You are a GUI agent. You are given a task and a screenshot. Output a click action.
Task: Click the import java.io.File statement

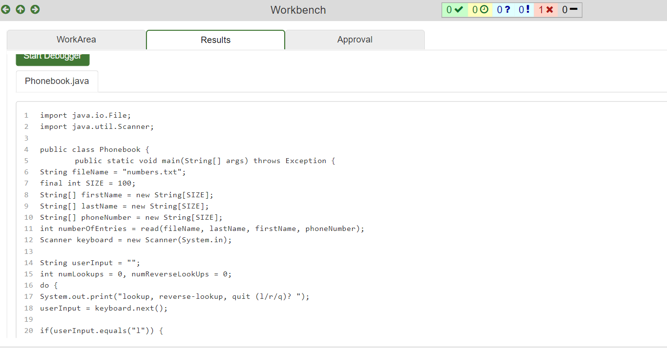(85, 115)
